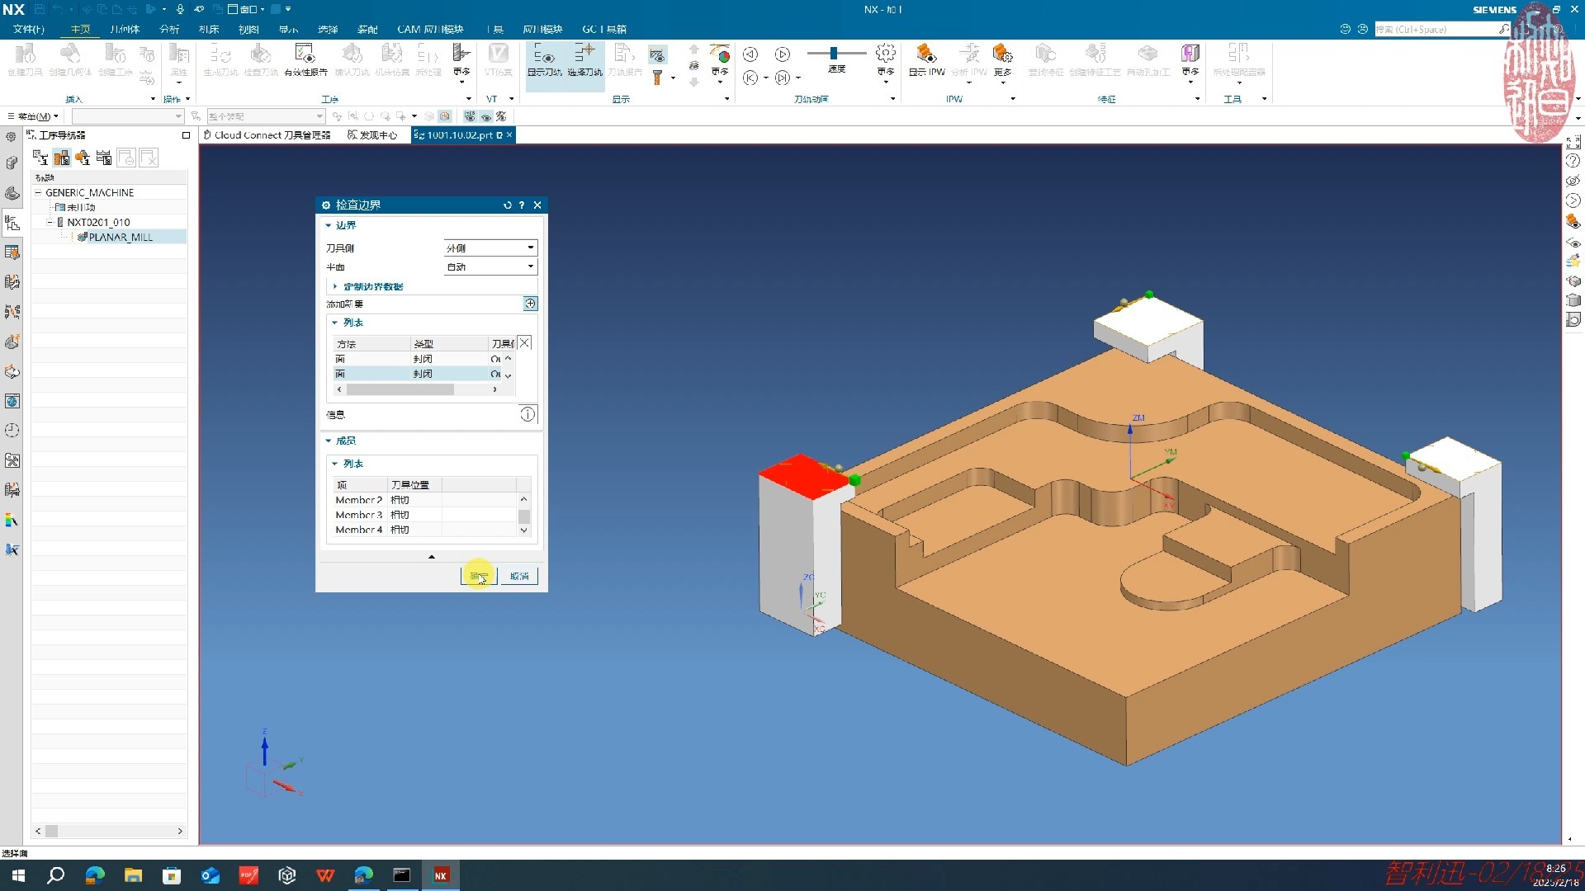Click the information icon beside 信息
The width and height of the screenshot is (1585, 891).
pyautogui.click(x=528, y=414)
